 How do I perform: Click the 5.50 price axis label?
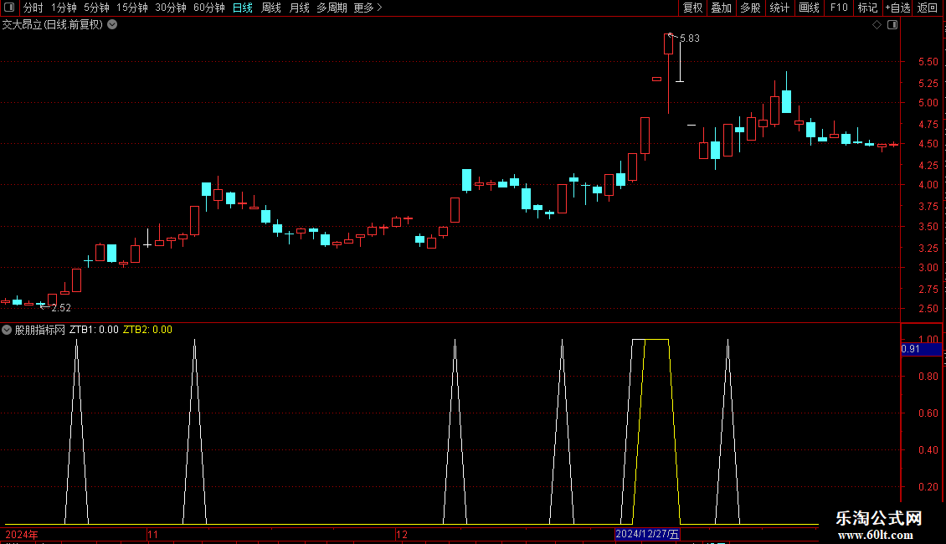point(928,62)
